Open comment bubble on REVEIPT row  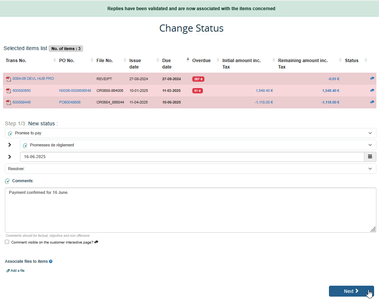(372, 79)
